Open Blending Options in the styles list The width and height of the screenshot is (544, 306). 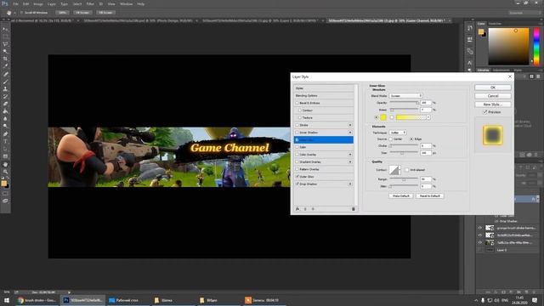pyautogui.click(x=324, y=96)
